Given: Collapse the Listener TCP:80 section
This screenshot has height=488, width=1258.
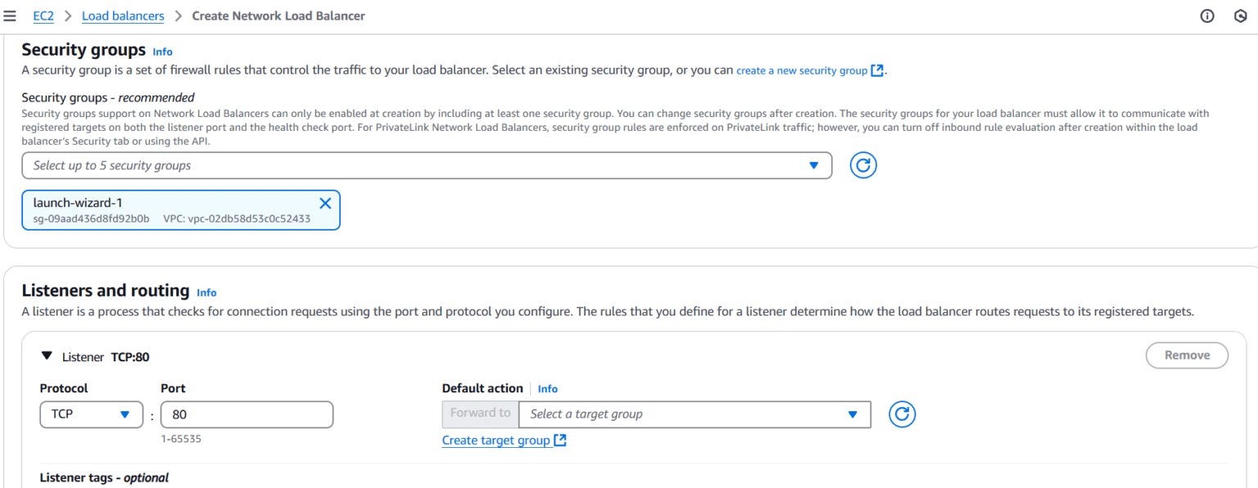Looking at the screenshot, I should [x=47, y=356].
